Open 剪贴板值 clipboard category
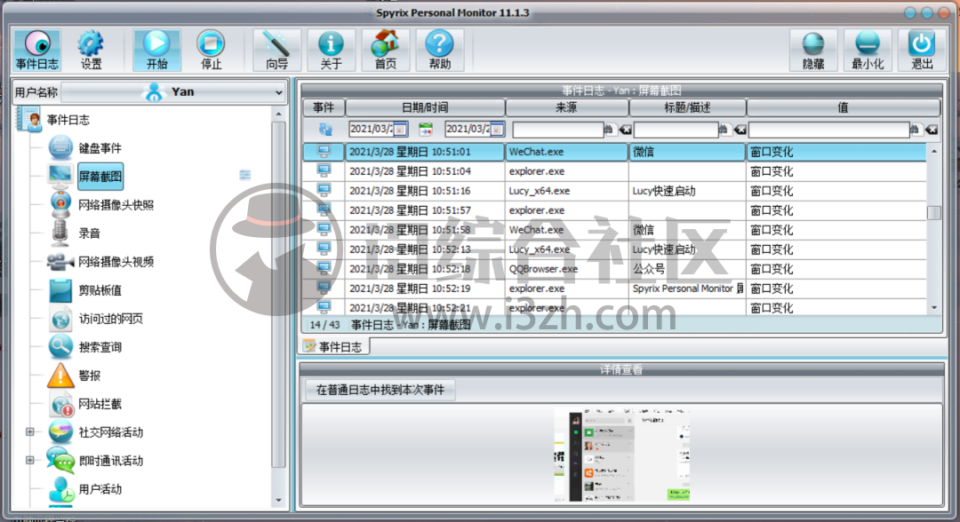This screenshot has width=960, height=522. (x=100, y=290)
